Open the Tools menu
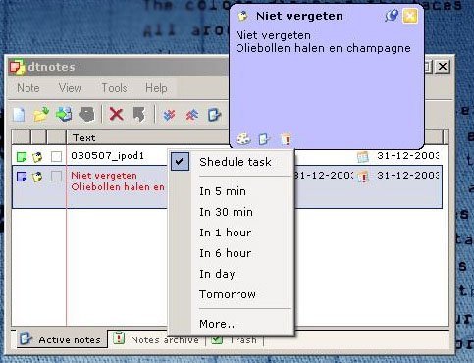This screenshot has width=474, height=363. pyautogui.click(x=114, y=88)
